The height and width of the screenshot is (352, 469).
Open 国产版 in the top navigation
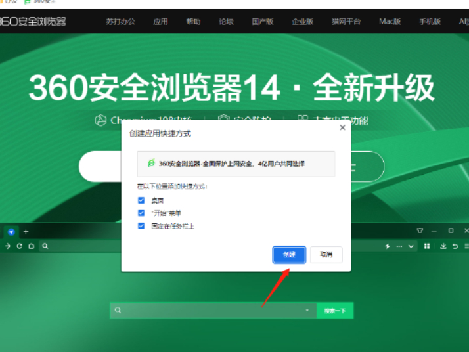point(263,22)
